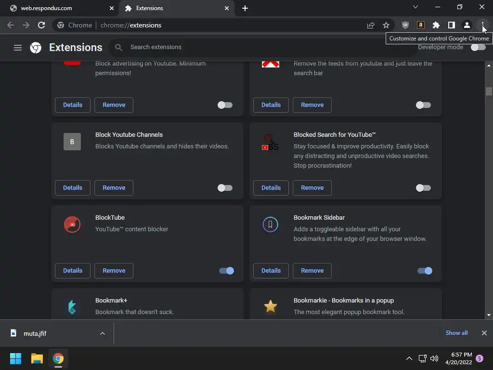
Task: Open the uBlock Origin shield extension icon
Action: point(405,25)
